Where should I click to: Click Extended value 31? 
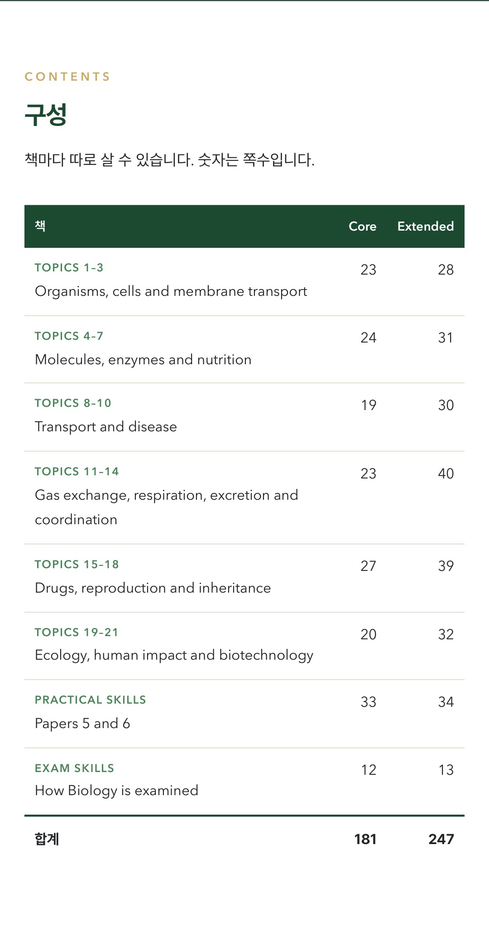446,338
